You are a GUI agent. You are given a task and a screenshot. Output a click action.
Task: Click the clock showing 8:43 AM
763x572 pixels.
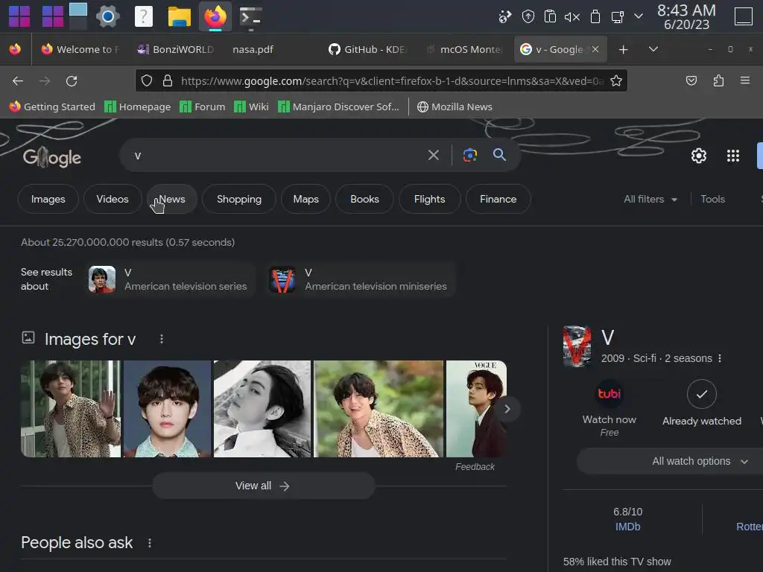(x=686, y=17)
